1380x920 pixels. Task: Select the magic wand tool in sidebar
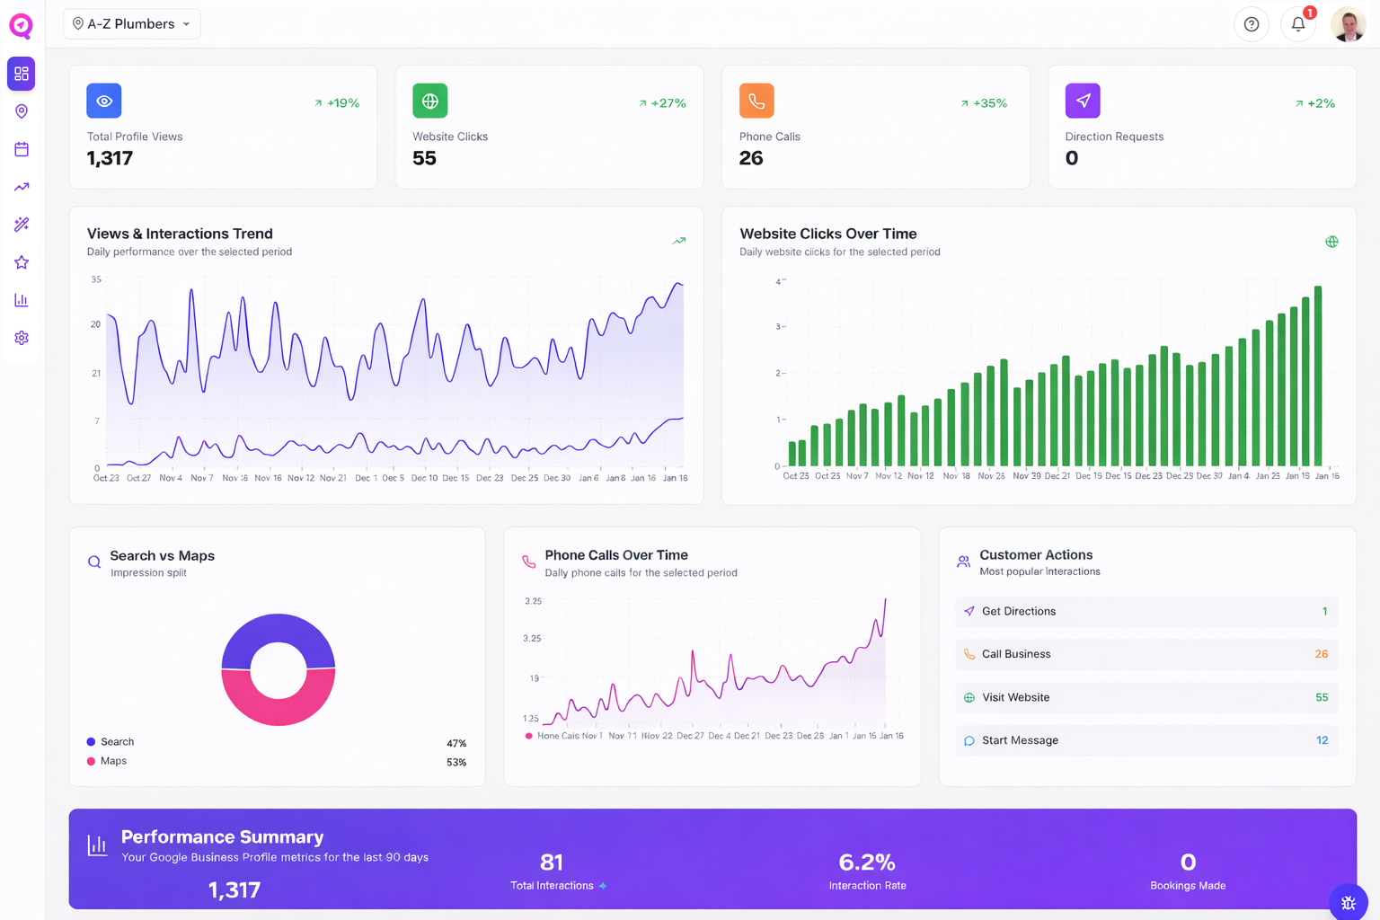21,225
